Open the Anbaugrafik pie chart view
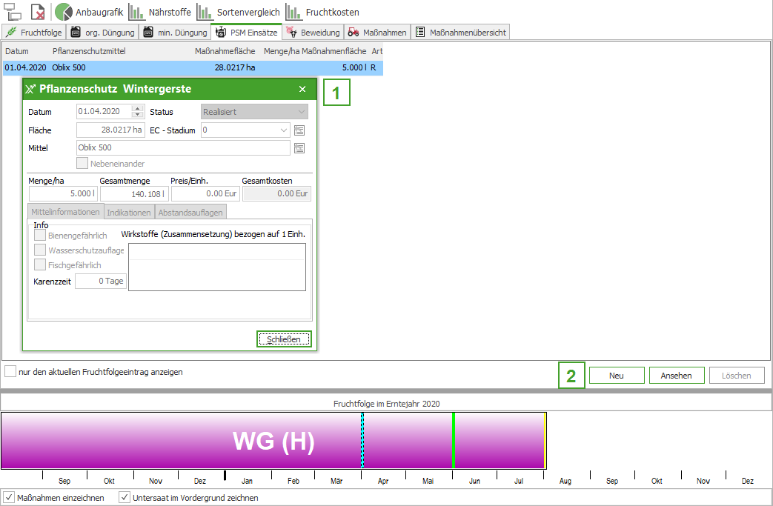Viewport: 773px width, 506px height. [x=89, y=12]
